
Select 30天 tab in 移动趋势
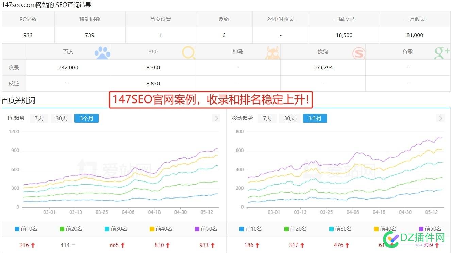[x=290, y=118]
